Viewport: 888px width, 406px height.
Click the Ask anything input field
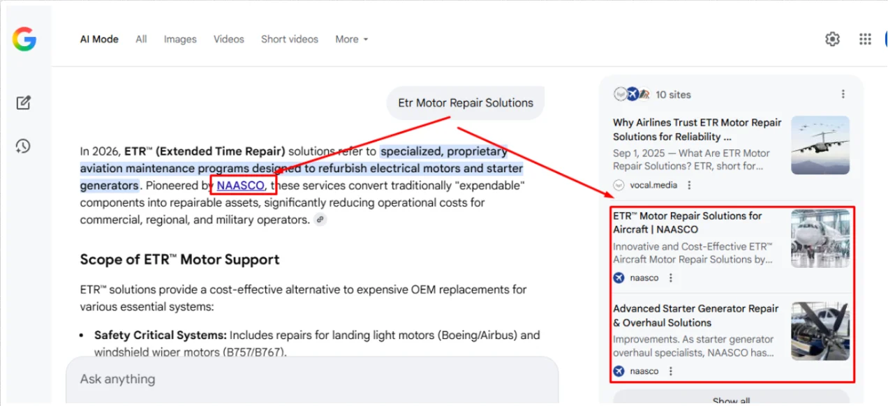311,379
